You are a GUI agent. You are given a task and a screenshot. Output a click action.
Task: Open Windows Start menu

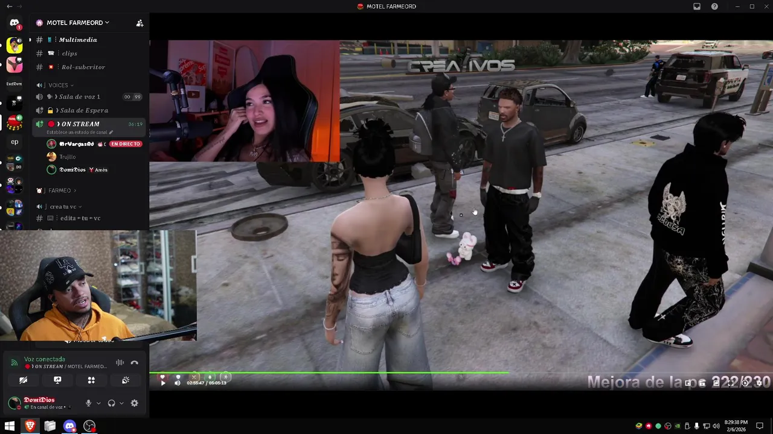pyautogui.click(x=10, y=426)
